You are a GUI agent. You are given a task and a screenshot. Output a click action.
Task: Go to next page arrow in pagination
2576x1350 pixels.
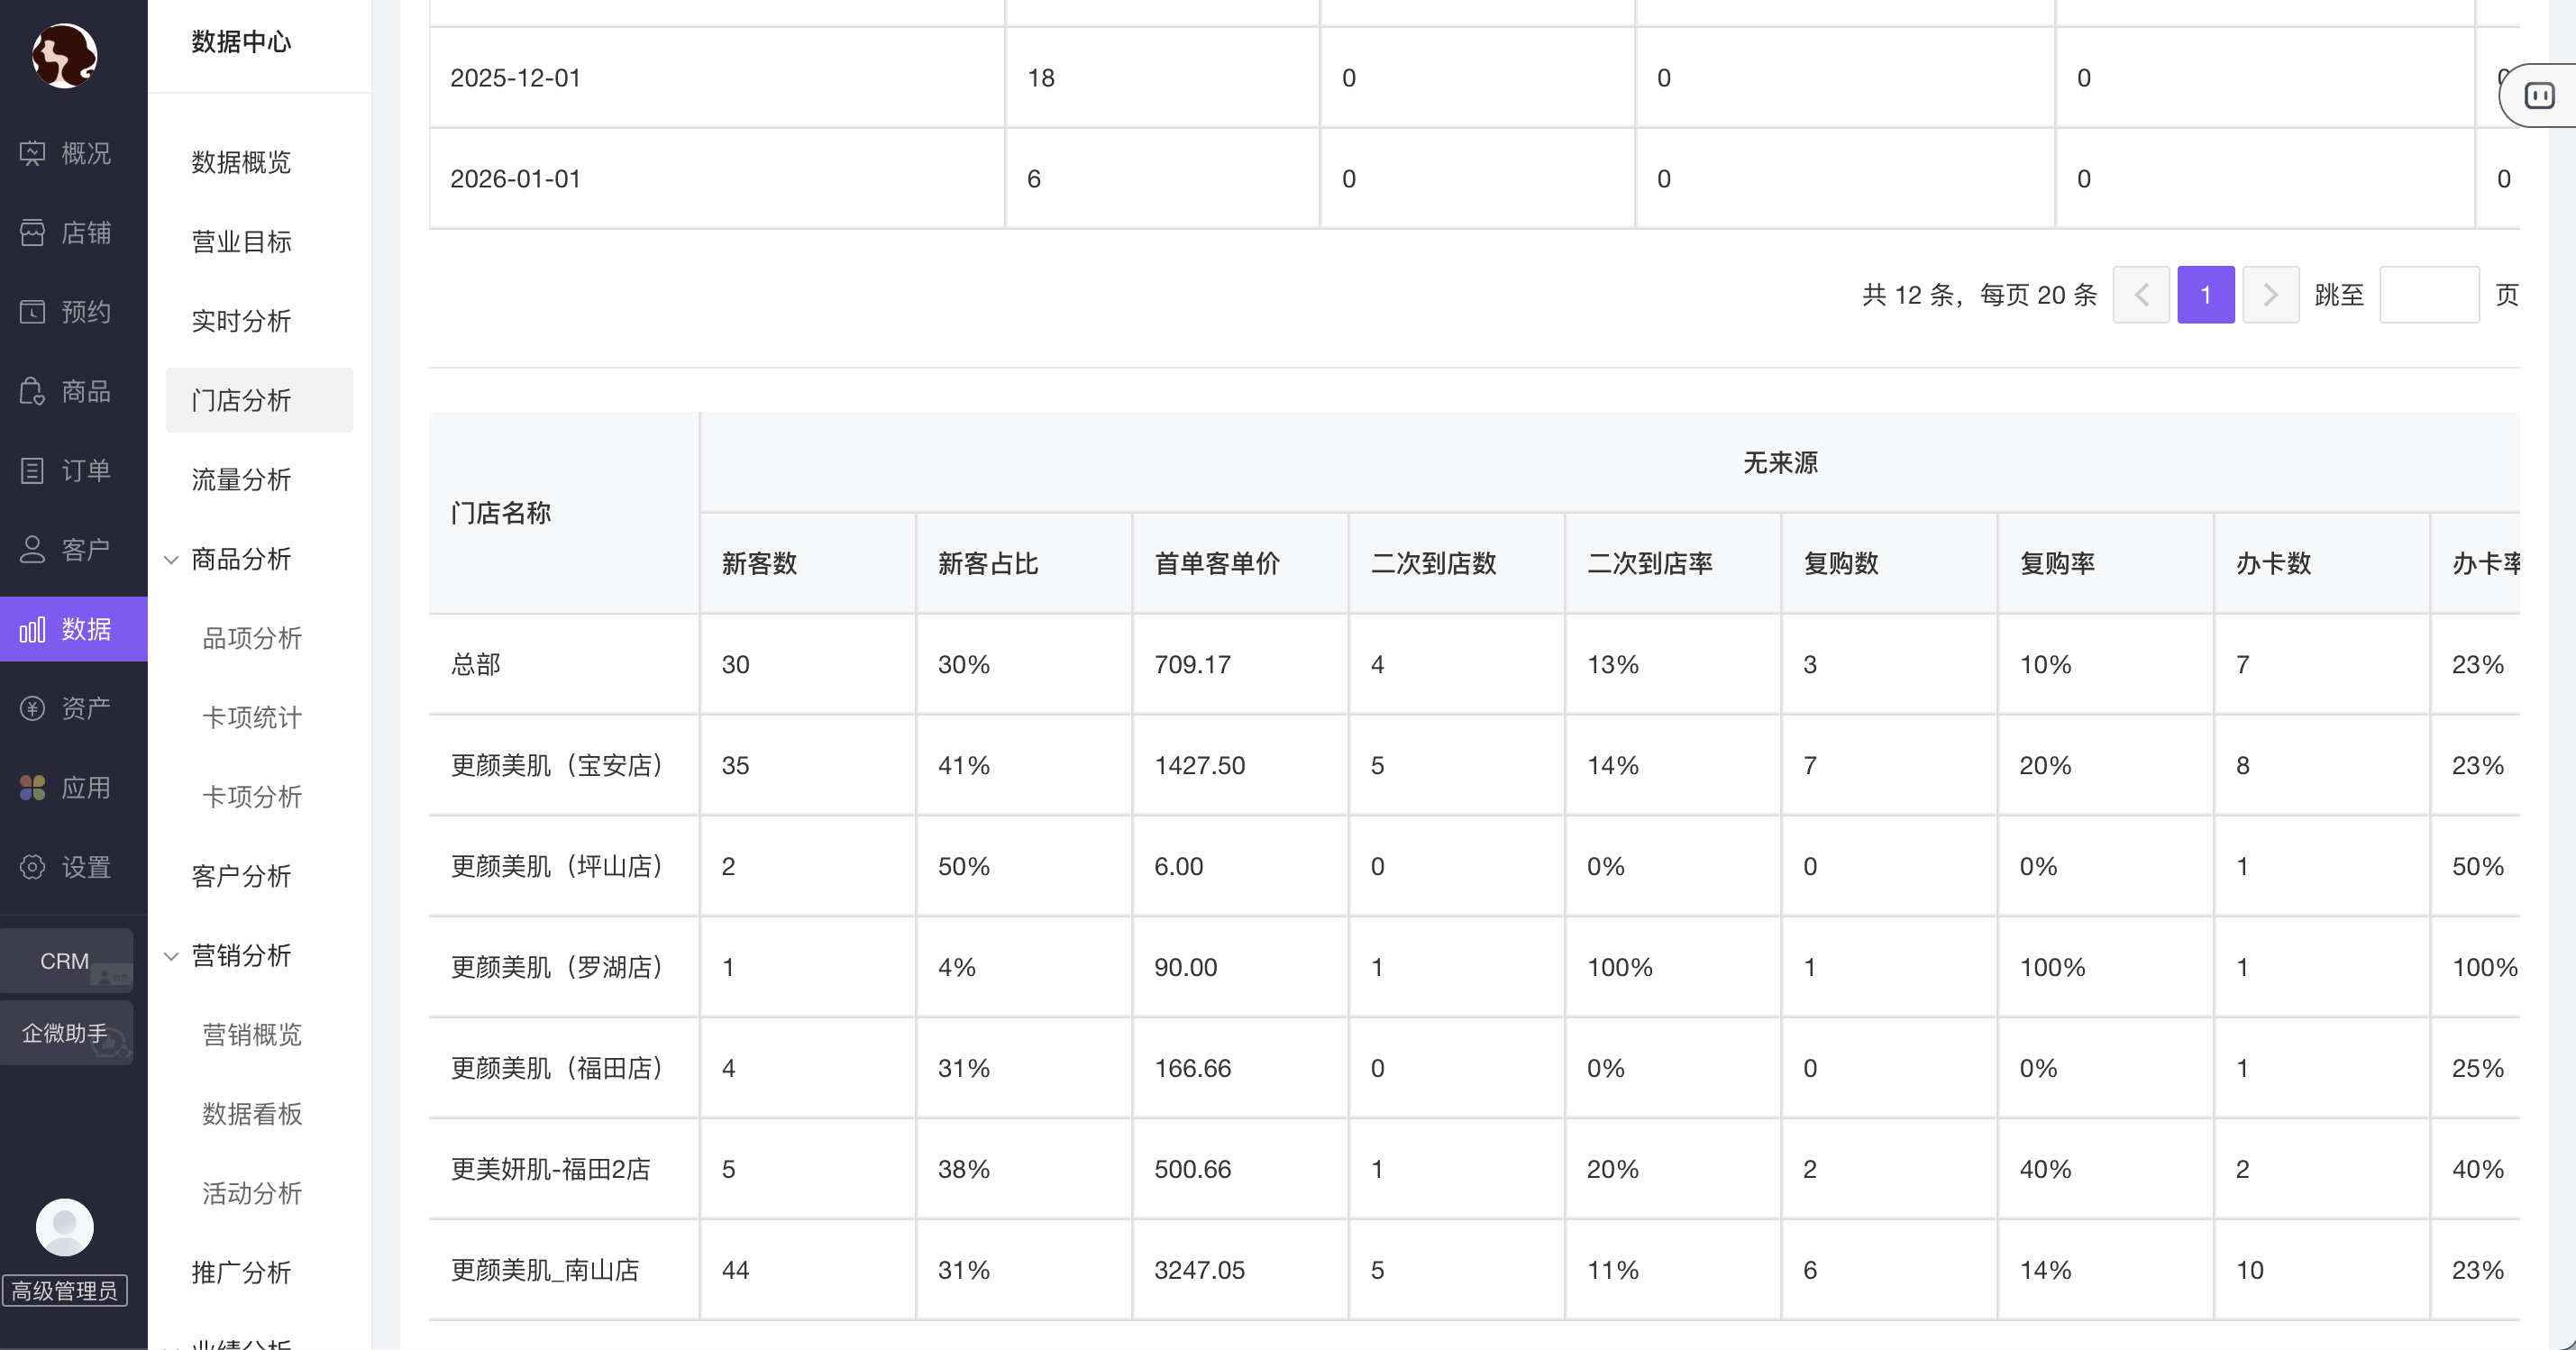2270,295
